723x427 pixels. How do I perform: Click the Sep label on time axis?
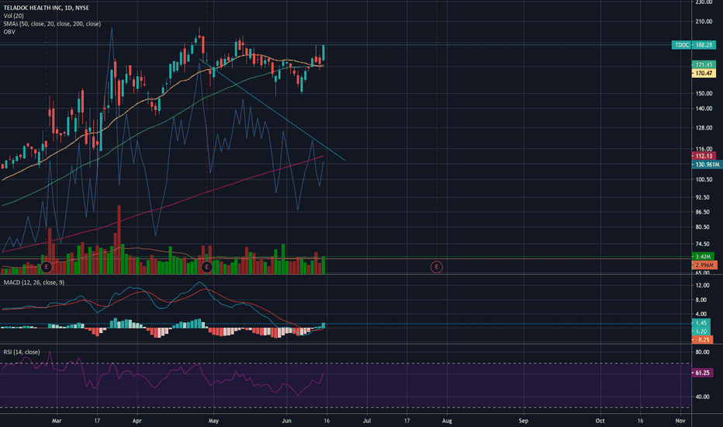click(x=524, y=421)
